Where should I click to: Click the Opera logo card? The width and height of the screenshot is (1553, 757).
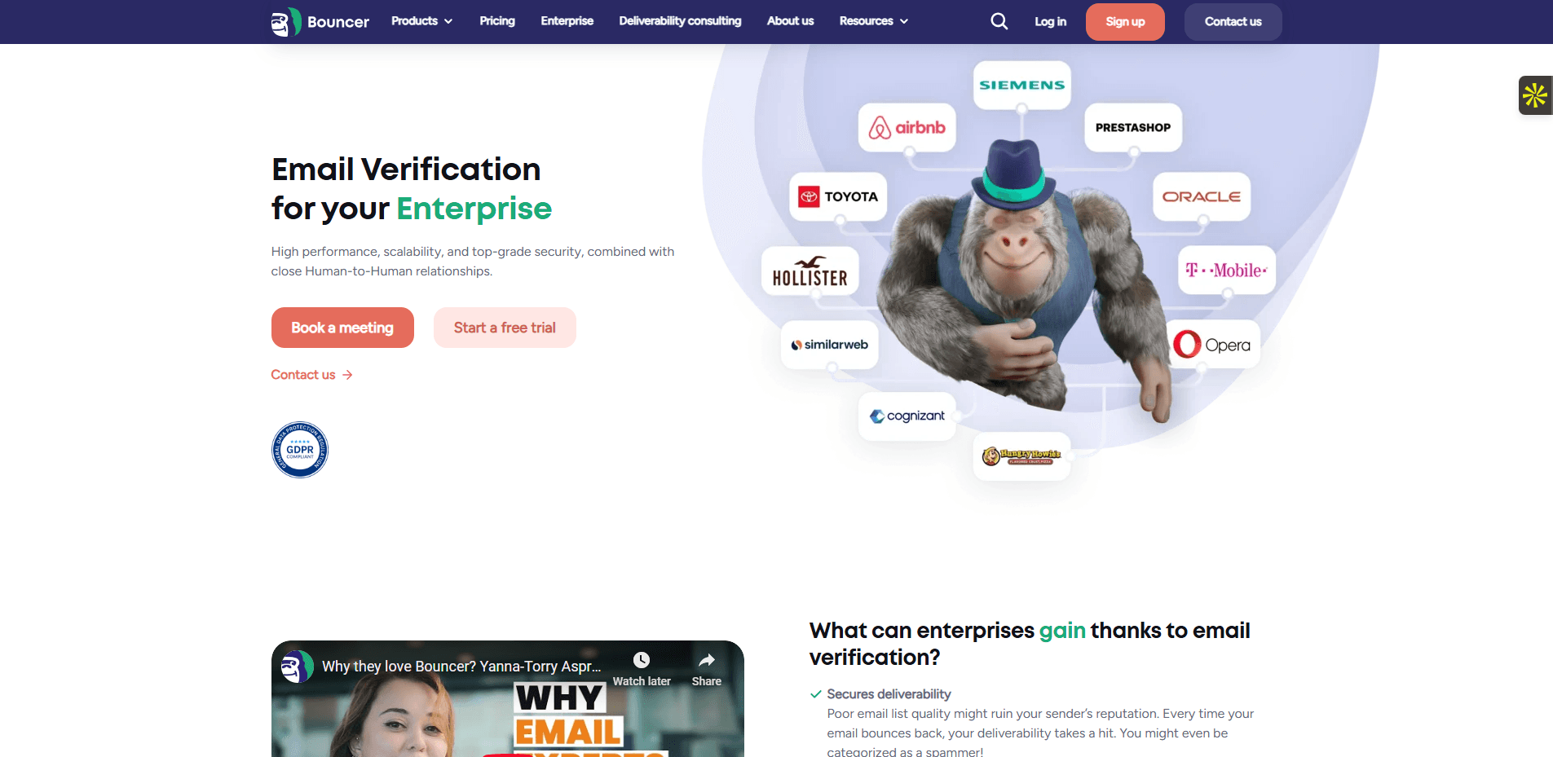pyautogui.click(x=1212, y=345)
